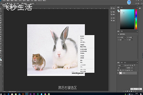Click the rainbow hue slider strip
143x95 pixels.
(x=136, y=19)
